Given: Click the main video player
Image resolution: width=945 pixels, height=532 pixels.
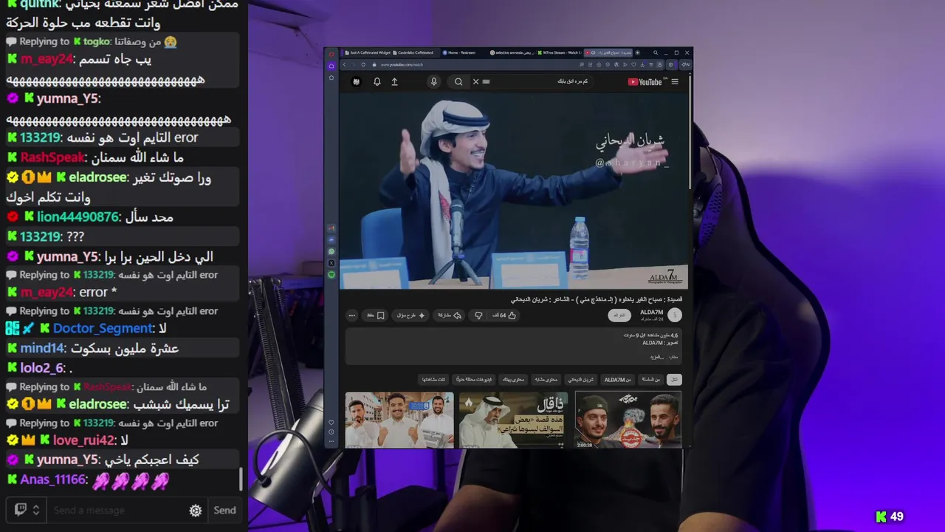Looking at the screenshot, I should point(513,191).
